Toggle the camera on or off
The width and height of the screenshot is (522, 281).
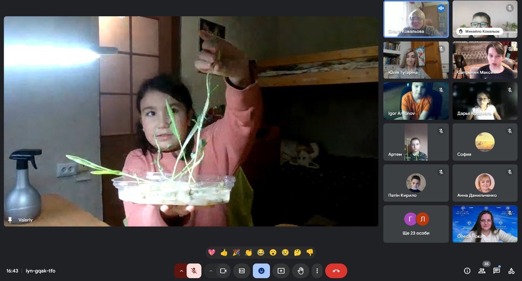point(223,271)
